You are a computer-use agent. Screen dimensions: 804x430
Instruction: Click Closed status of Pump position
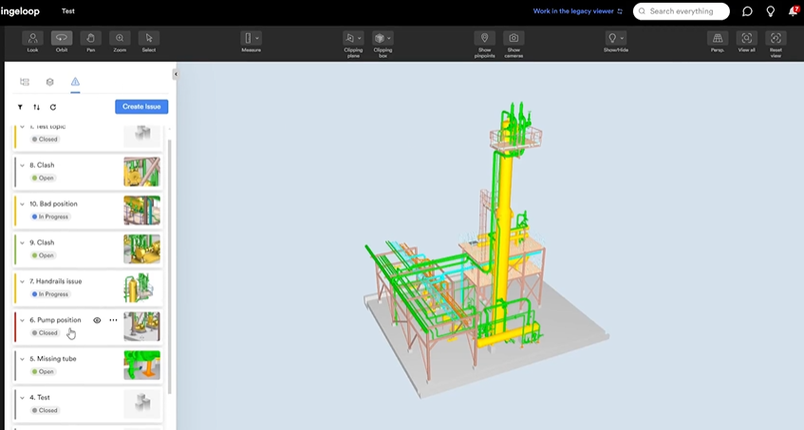point(45,333)
